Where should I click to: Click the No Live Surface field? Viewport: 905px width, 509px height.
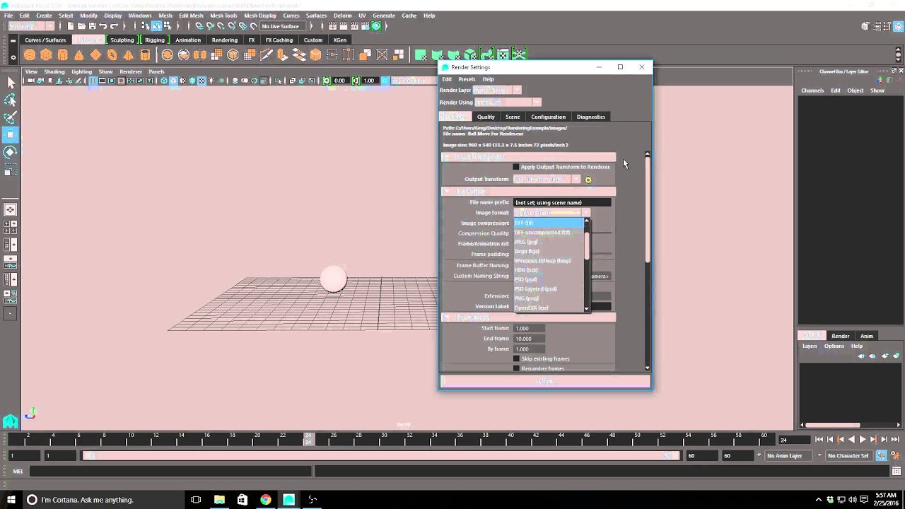tap(281, 26)
